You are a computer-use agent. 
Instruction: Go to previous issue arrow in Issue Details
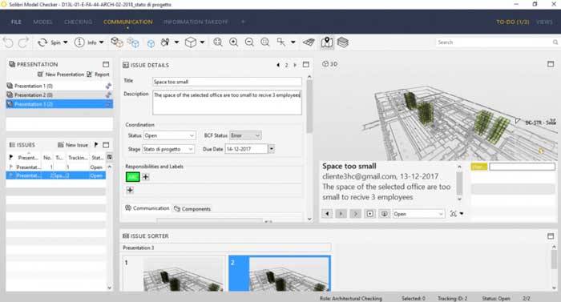pyautogui.click(x=278, y=65)
